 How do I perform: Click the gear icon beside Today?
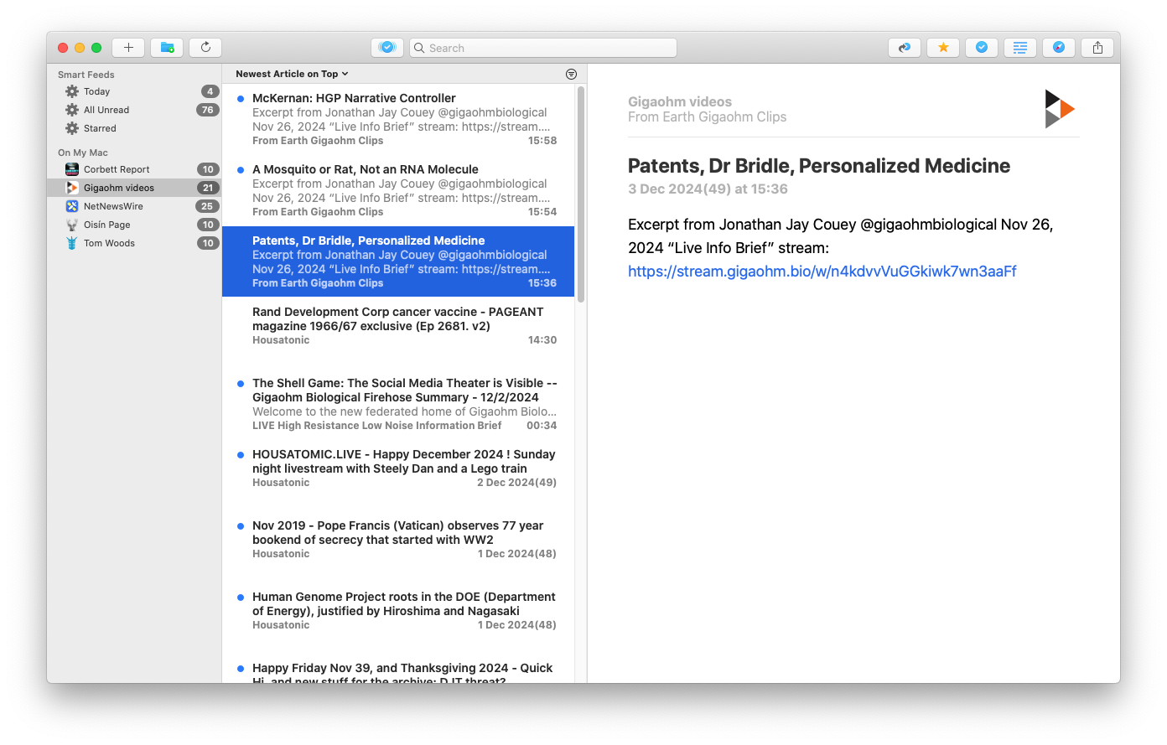pyautogui.click(x=72, y=91)
